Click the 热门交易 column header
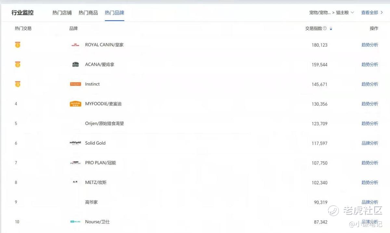Viewport: 390px width, 233px height. click(x=23, y=29)
